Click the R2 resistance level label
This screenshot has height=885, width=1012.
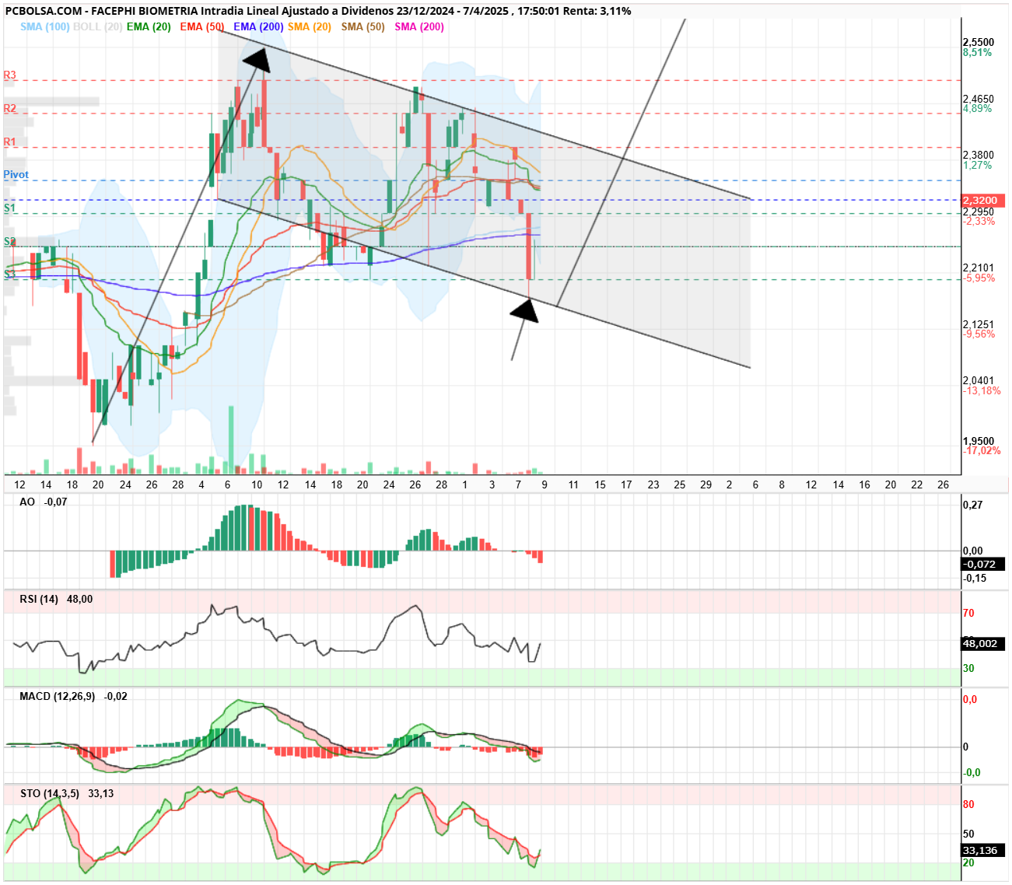tap(10, 108)
